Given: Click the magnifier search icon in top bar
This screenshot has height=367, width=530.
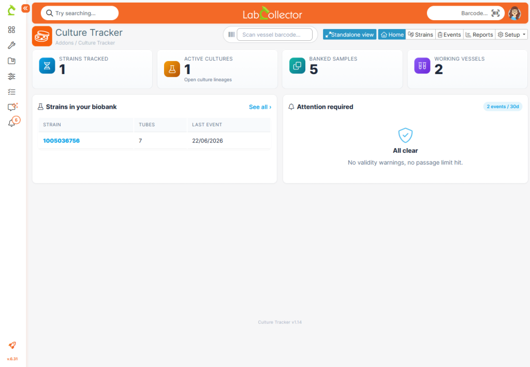Looking at the screenshot, I should coord(49,13).
